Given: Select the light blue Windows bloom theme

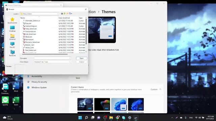Looking at the screenshot, I should [x=119, y=104].
